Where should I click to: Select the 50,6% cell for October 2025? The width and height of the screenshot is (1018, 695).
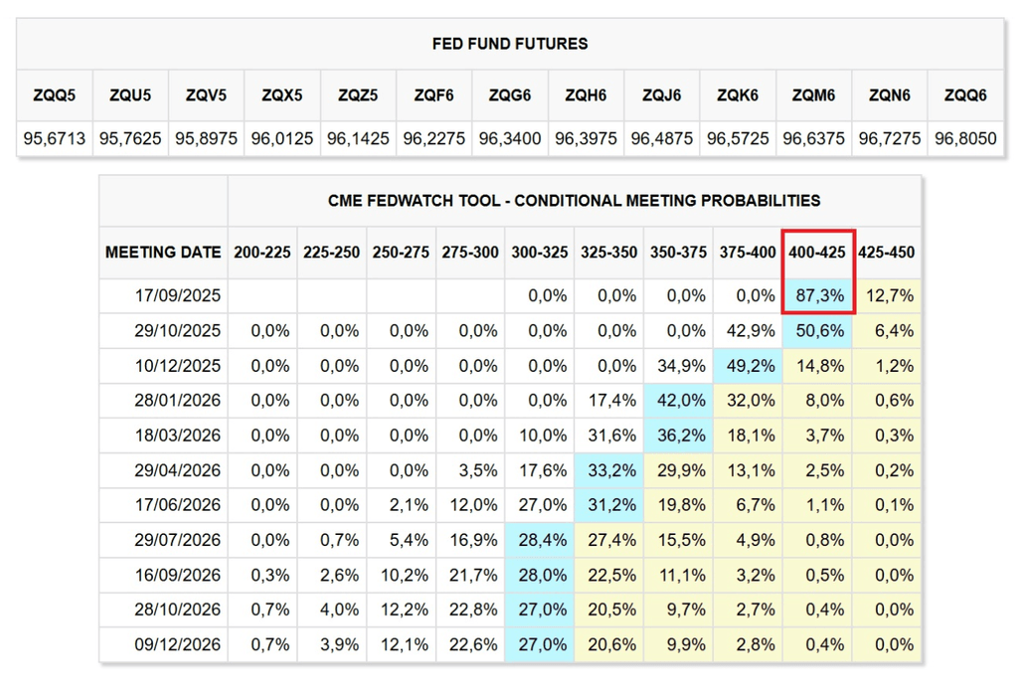pyautogui.click(x=817, y=330)
